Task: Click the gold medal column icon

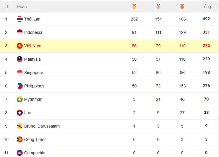Action: coord(134,6)
